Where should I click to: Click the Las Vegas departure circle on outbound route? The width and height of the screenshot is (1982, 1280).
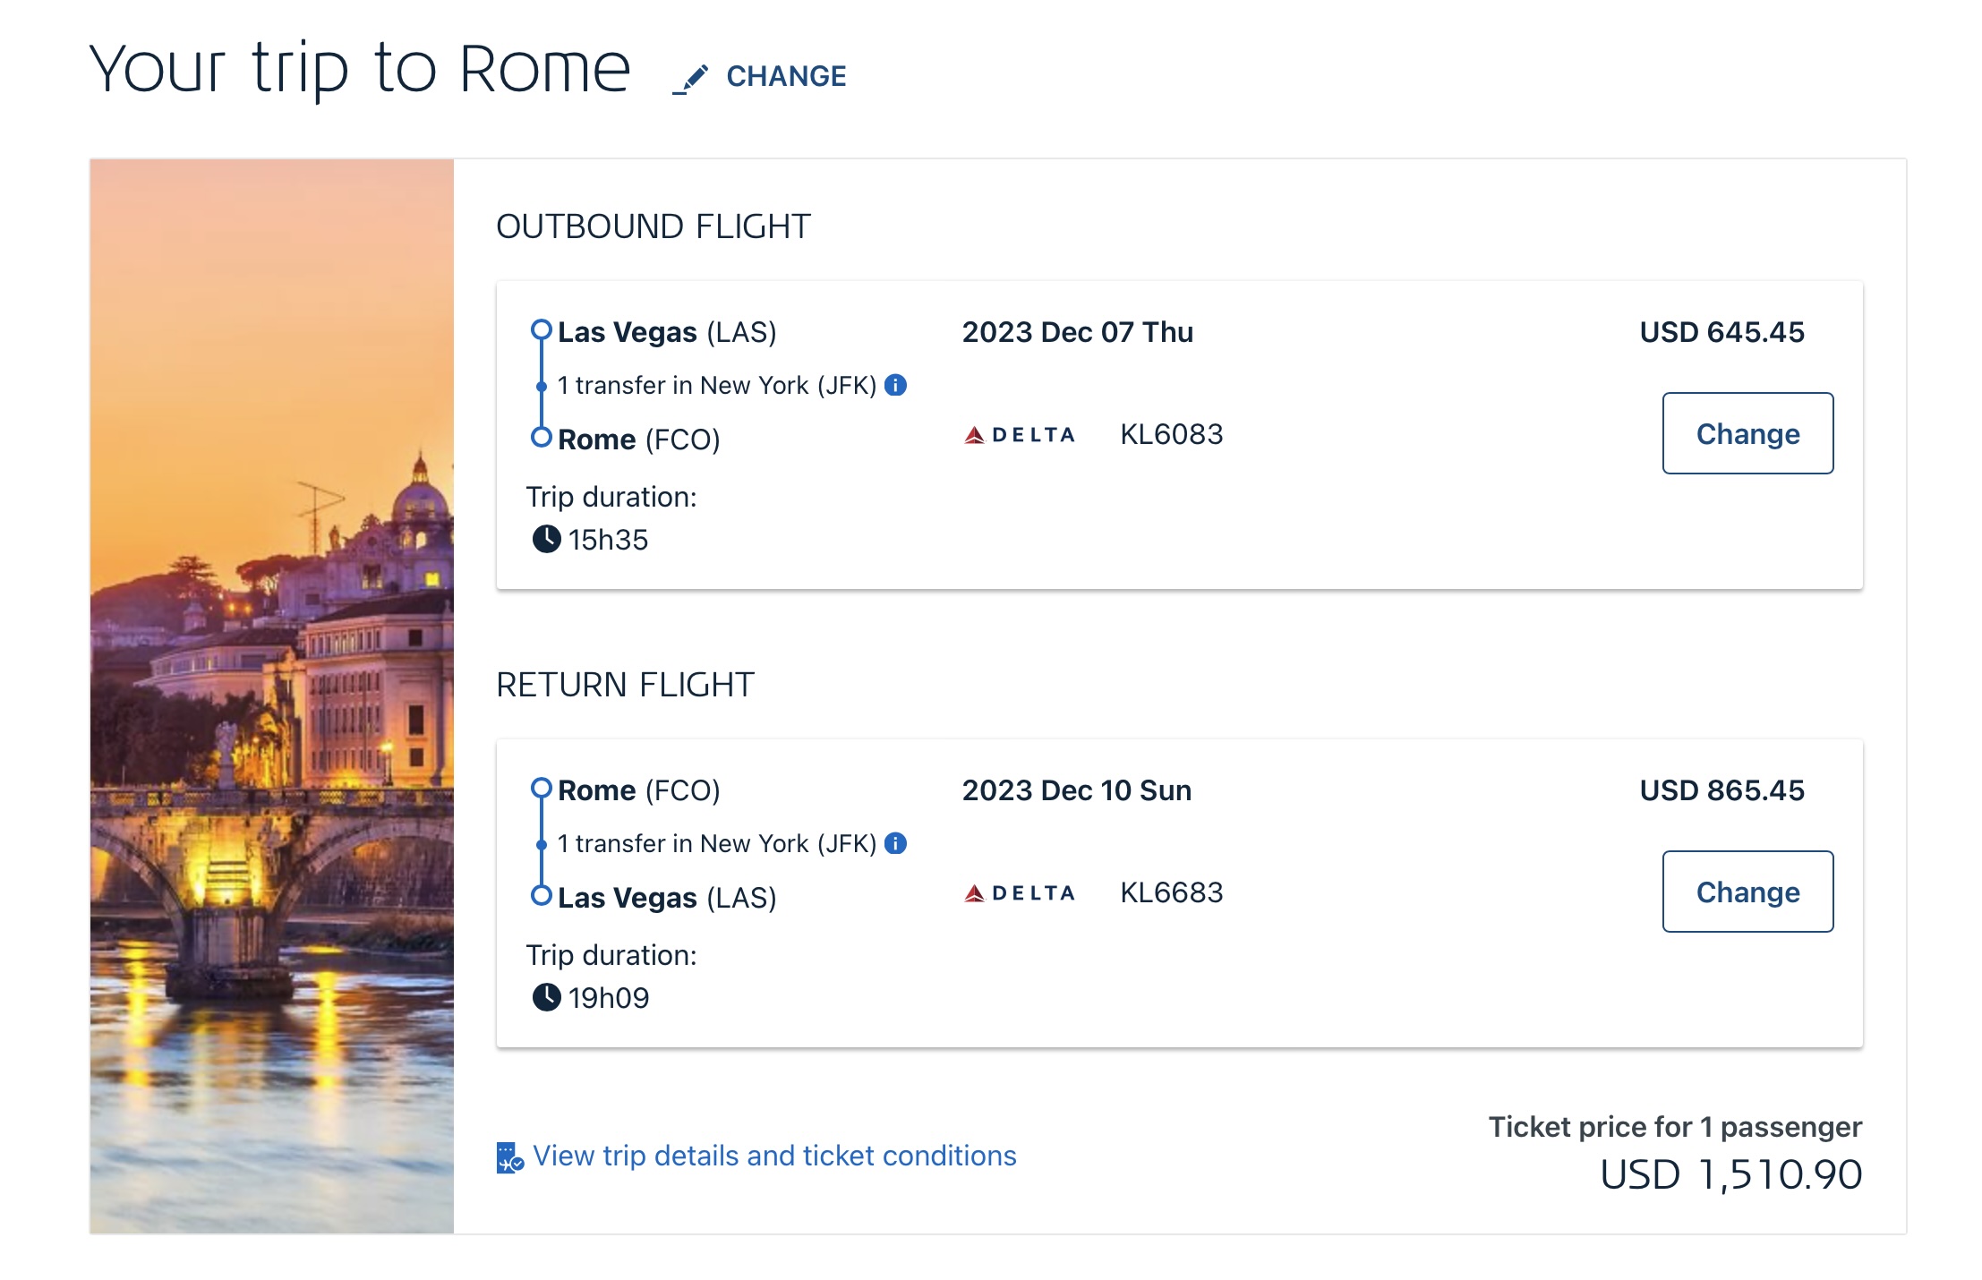point(541,329)
